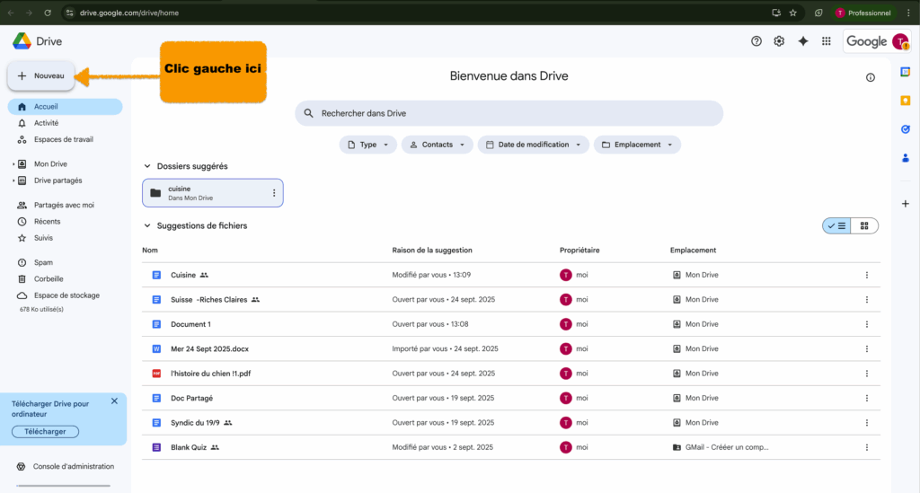Open Google Tasks in the side panel
The width and height of the screenshot is (920, 493).
coord(905,129)
